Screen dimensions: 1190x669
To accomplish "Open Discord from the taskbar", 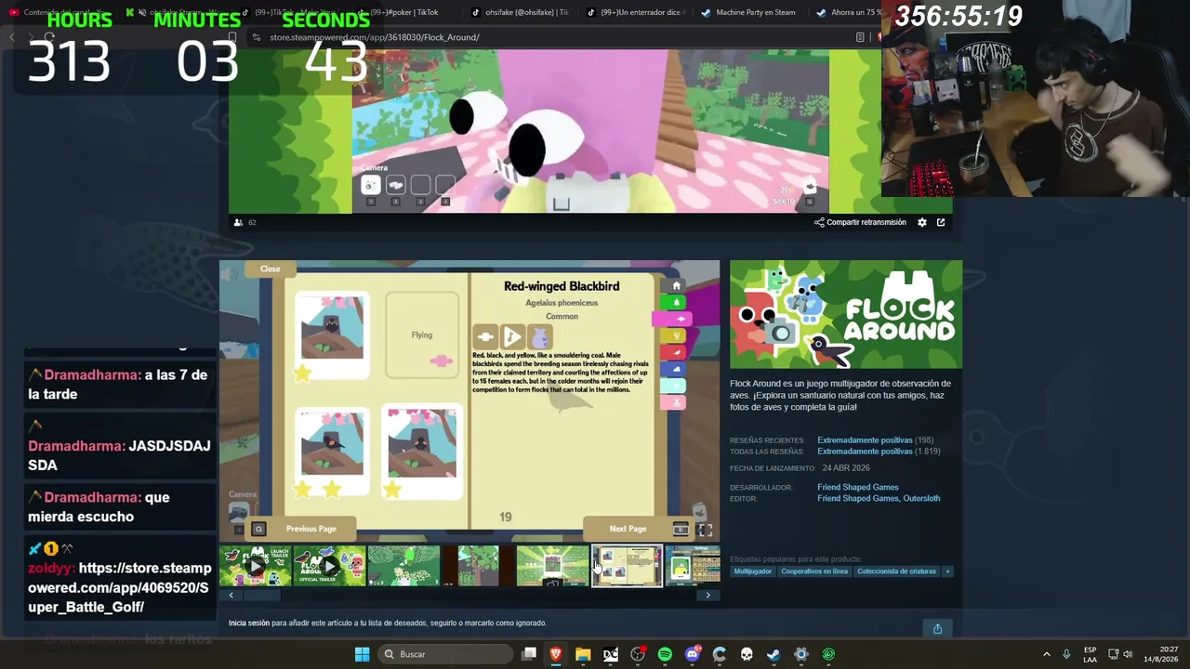I will tap(693, 654).
